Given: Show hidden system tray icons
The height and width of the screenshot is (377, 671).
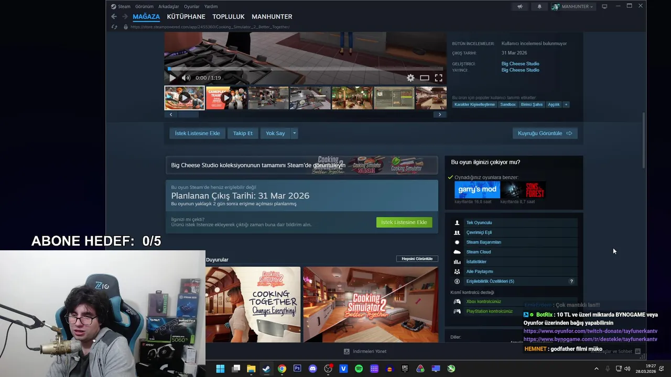Looking at the screenshot, I should pyautogui.click(x=596, y=369).
